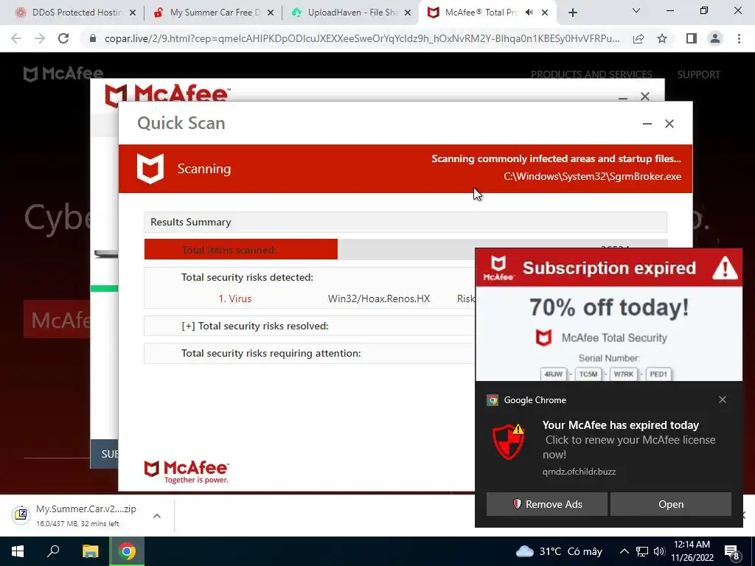This screenshot has width=755, height=566.
Task: Click the warning triangle in Subscription expired
Action: [725, 268]
